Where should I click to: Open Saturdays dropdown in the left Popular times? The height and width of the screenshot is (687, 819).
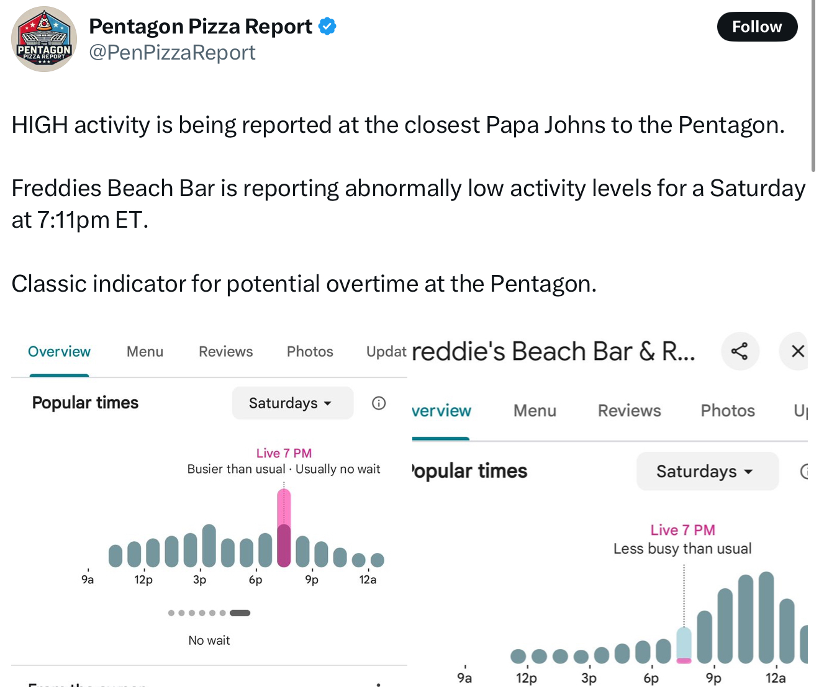(x=292, y=403)
